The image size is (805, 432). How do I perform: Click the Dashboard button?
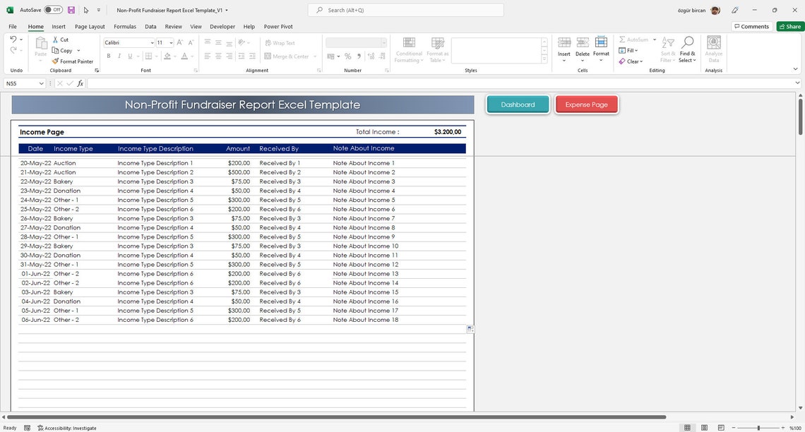[518, 104]
